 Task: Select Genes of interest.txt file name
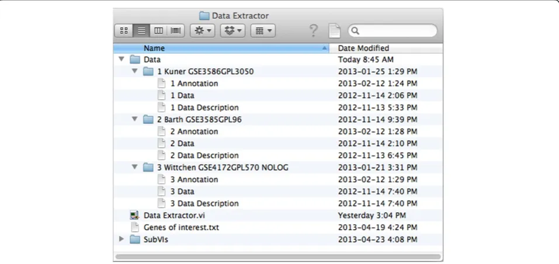[181, 227]
